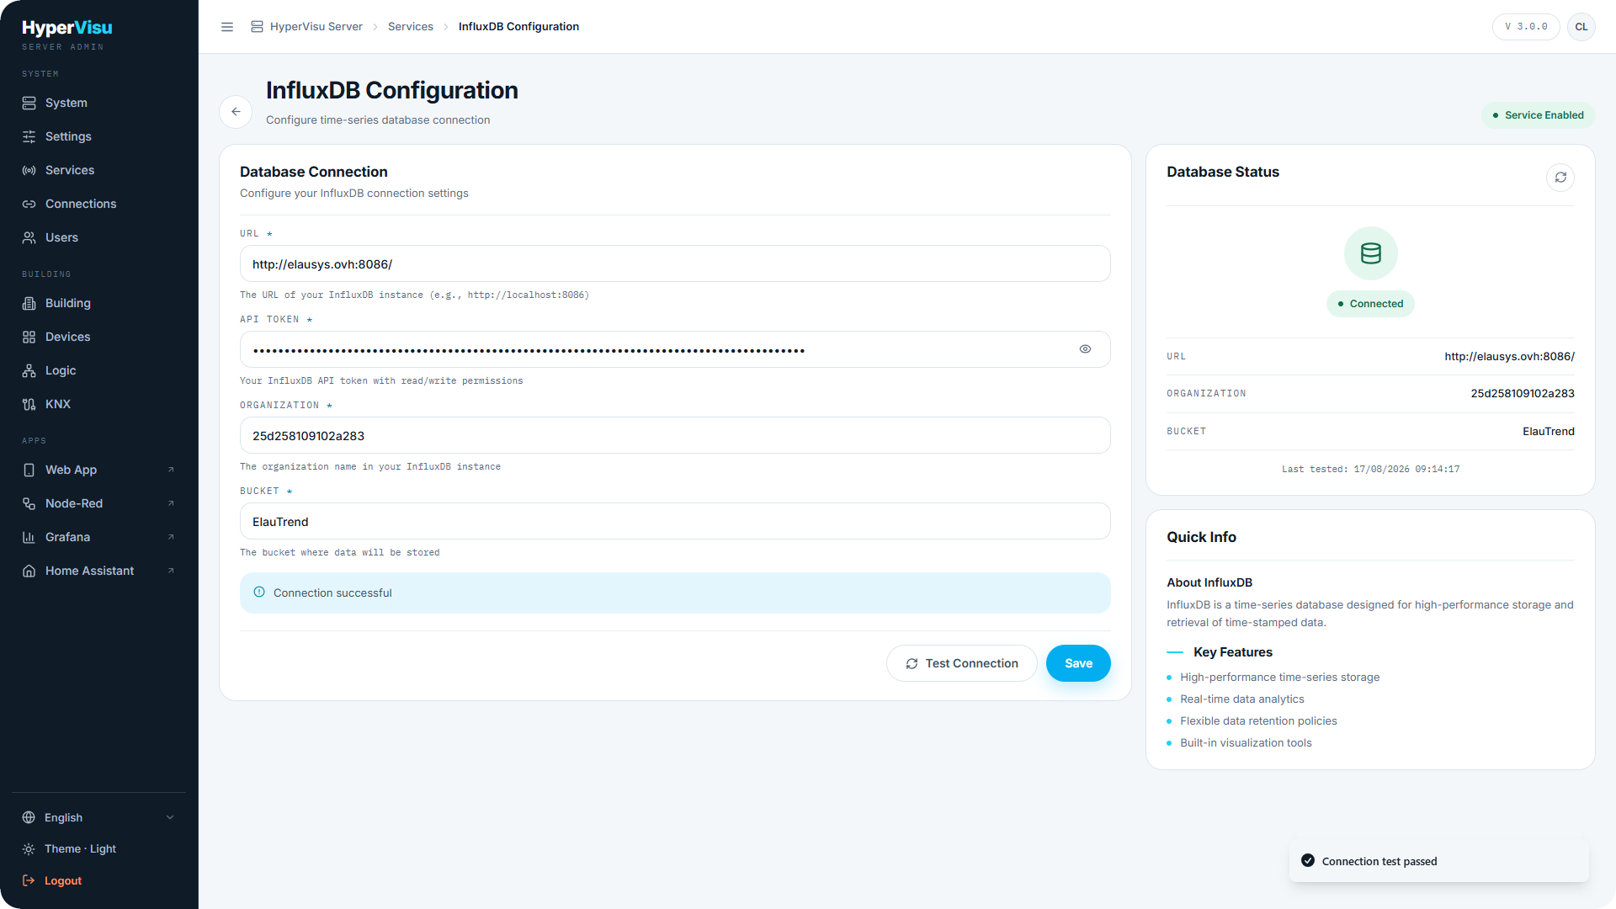This screenshot has width=1616, height=909.
Task: Toggle Theme Light setting
Action: (98, 849)
